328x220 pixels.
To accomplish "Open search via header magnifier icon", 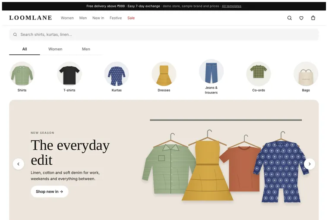I will click(x=290, y=18).
